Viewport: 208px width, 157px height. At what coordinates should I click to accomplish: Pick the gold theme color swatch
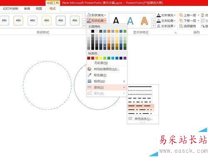pos(117,31)
